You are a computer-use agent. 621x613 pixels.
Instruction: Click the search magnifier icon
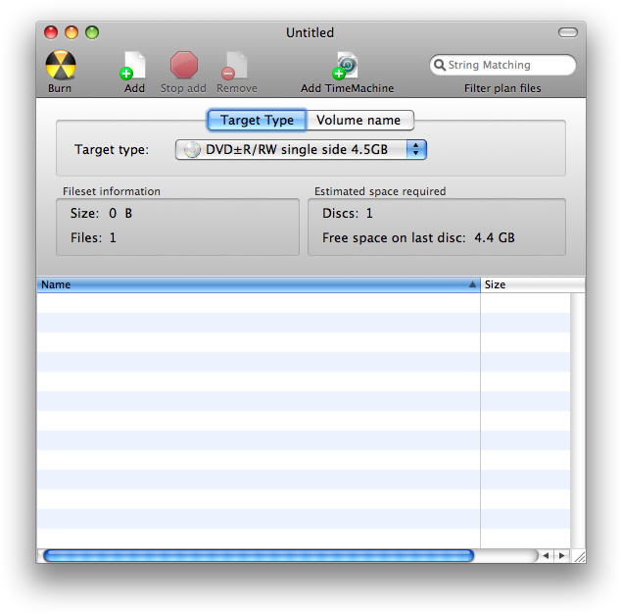(x=439, y=65)
